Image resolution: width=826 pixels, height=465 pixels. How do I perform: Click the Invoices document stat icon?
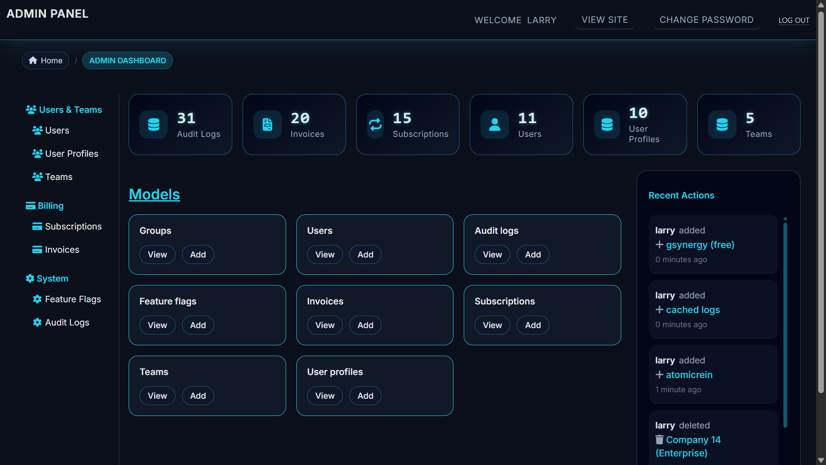(x=267, y=124)
